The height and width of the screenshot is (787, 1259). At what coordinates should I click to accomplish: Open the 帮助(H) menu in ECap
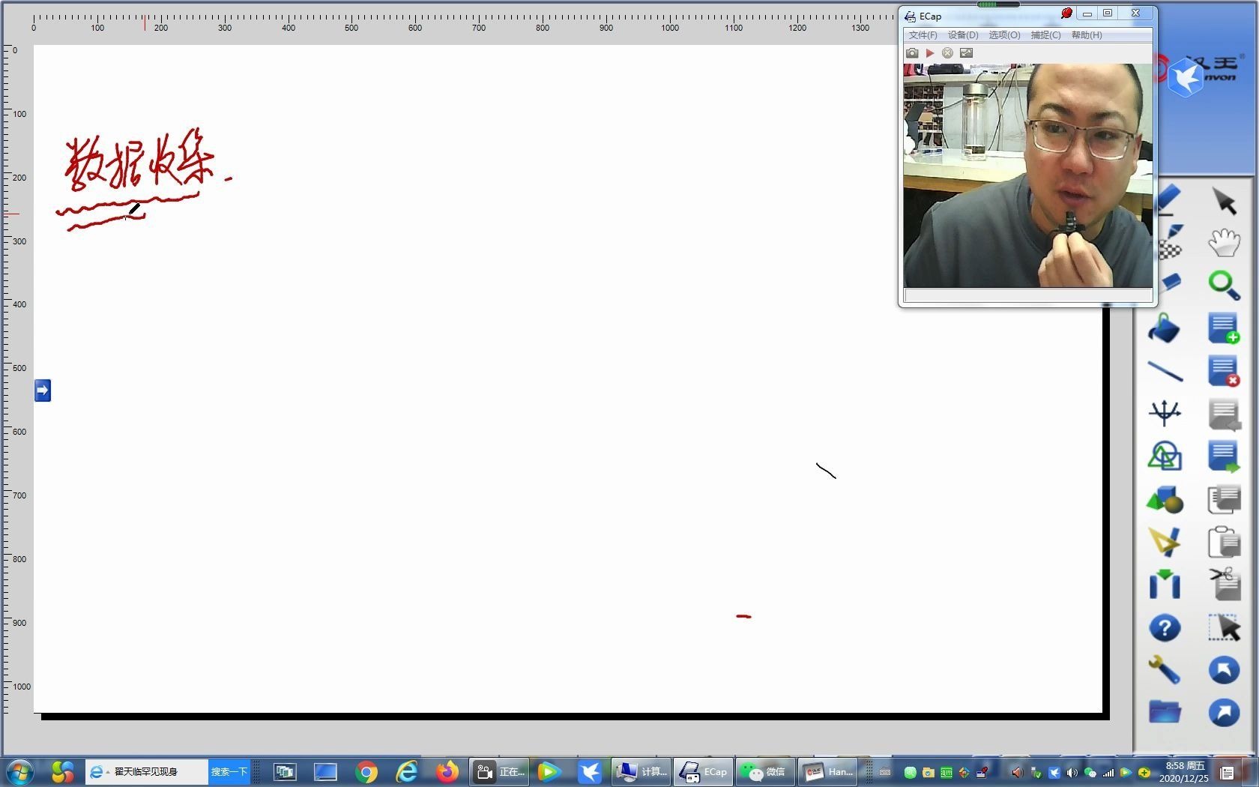coord(1087,35)
